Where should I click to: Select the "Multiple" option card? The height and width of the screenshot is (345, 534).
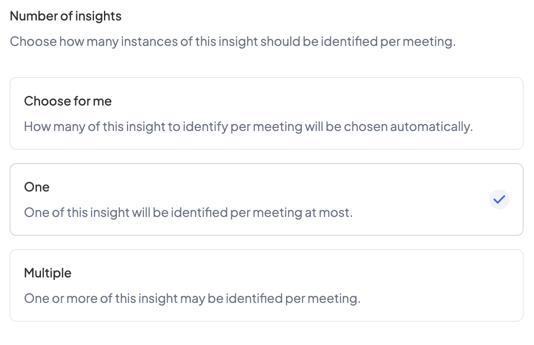point(266,285)
